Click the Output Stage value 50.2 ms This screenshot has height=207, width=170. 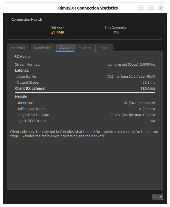tap(149, 82)
